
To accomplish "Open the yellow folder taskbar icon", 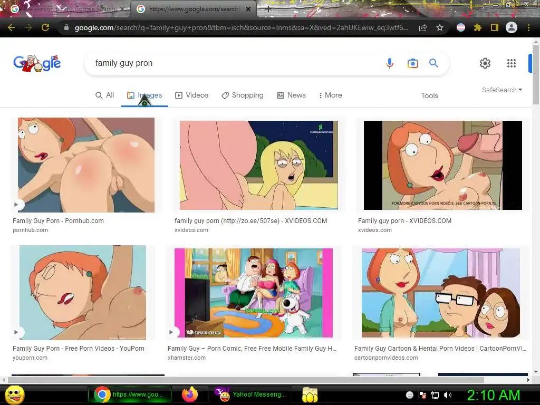I will [310, 394].
